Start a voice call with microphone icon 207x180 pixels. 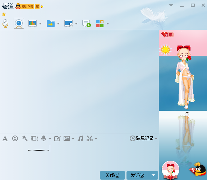[5, 23]
